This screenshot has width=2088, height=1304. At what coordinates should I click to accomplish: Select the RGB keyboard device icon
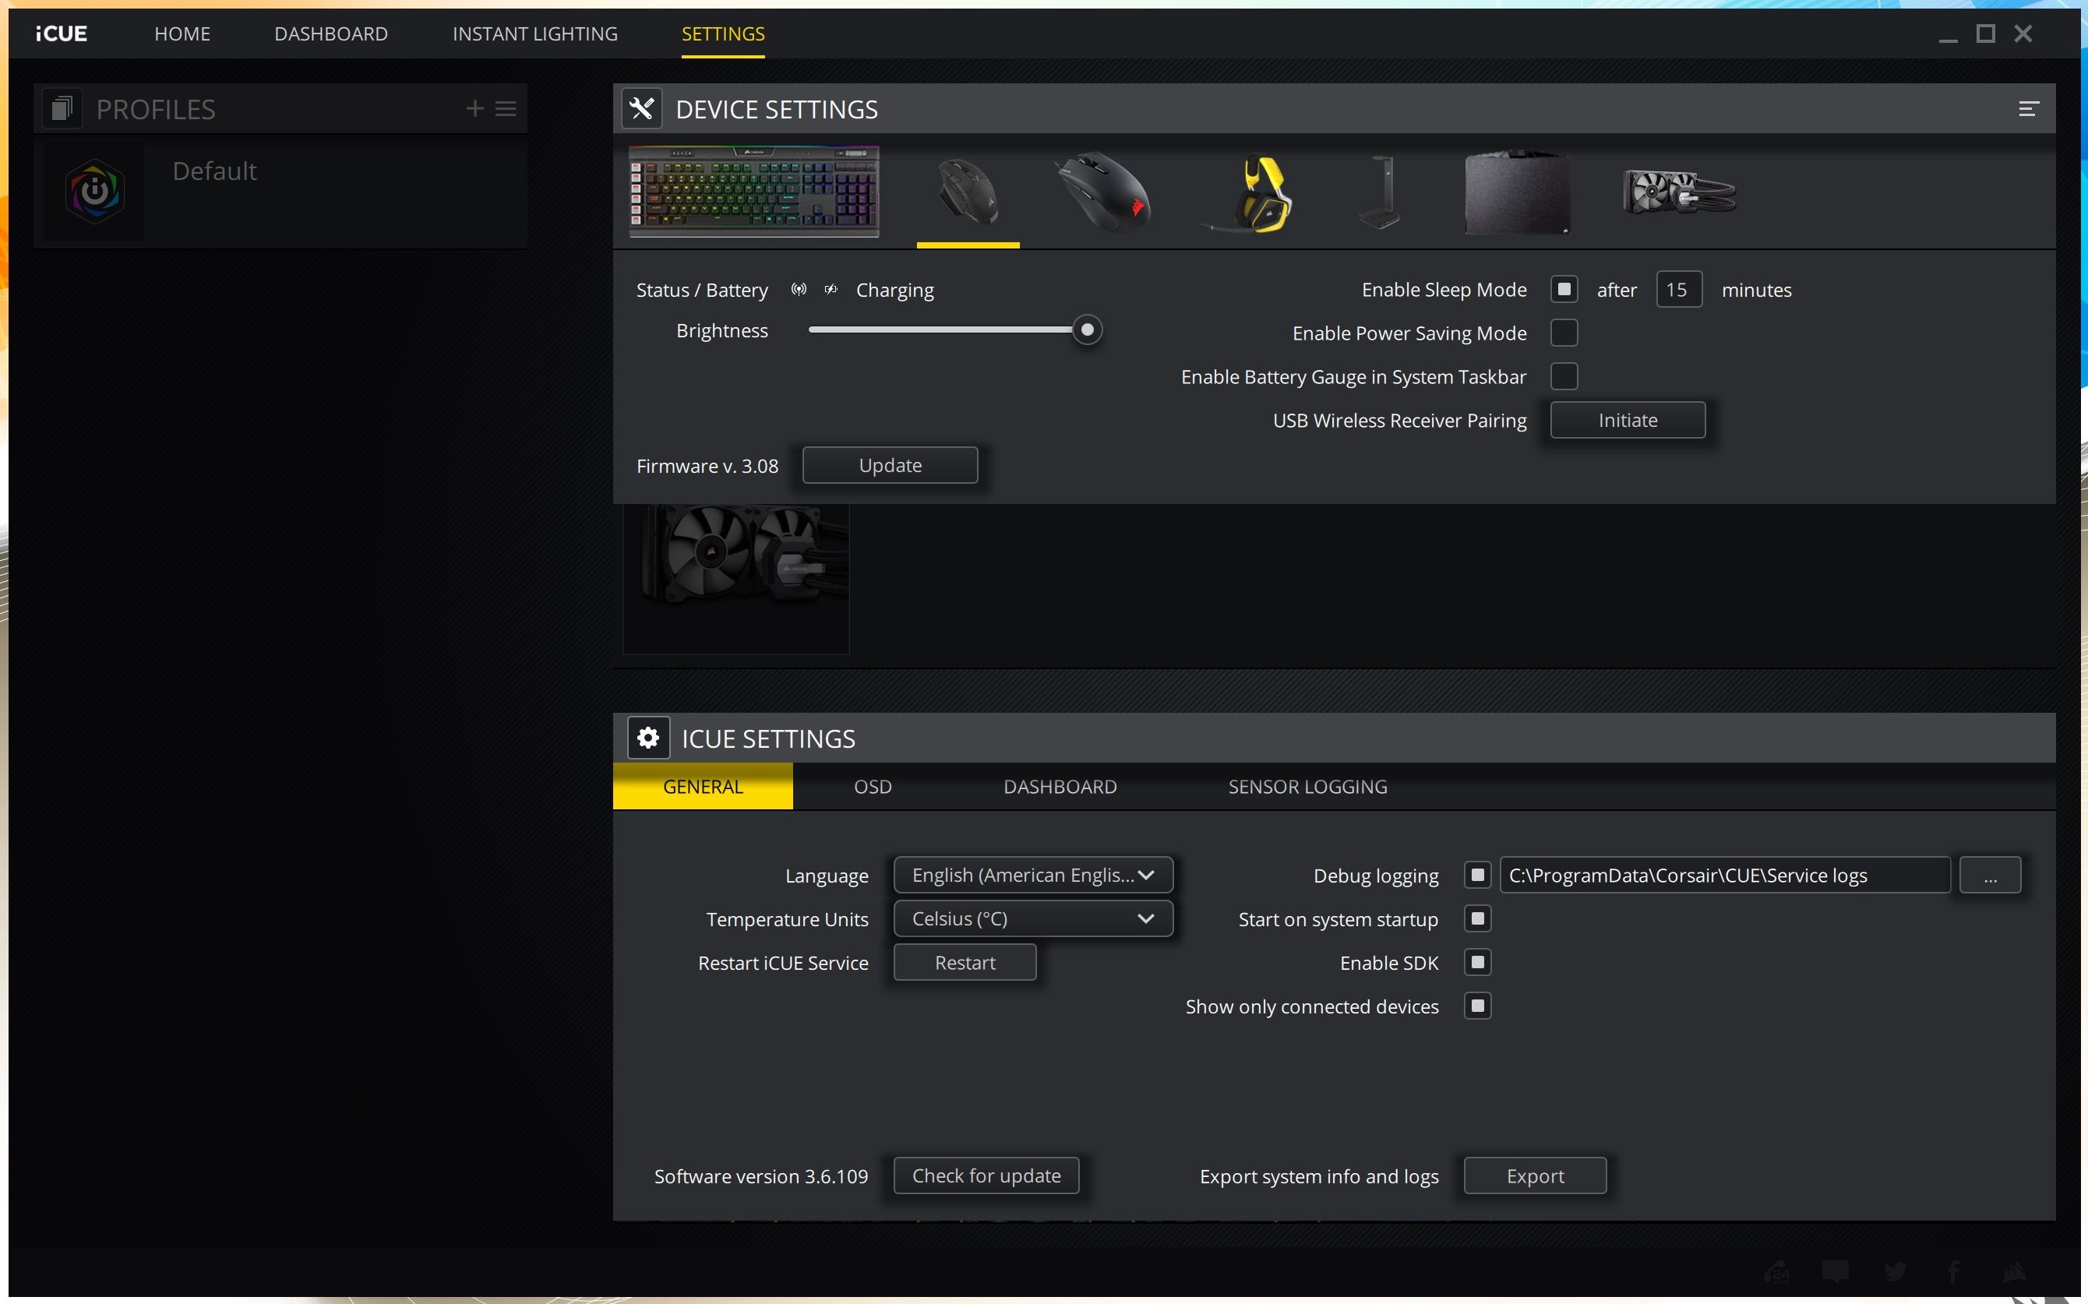(x=754, y=192)
